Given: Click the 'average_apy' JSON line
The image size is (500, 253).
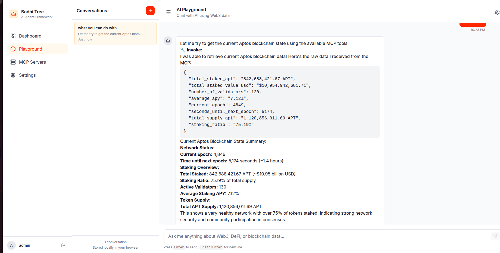Looking at the screenshot, I should pyautogui.click(x=218, y=98).
